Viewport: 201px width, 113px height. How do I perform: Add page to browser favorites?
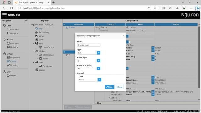(x=155, y=8)
